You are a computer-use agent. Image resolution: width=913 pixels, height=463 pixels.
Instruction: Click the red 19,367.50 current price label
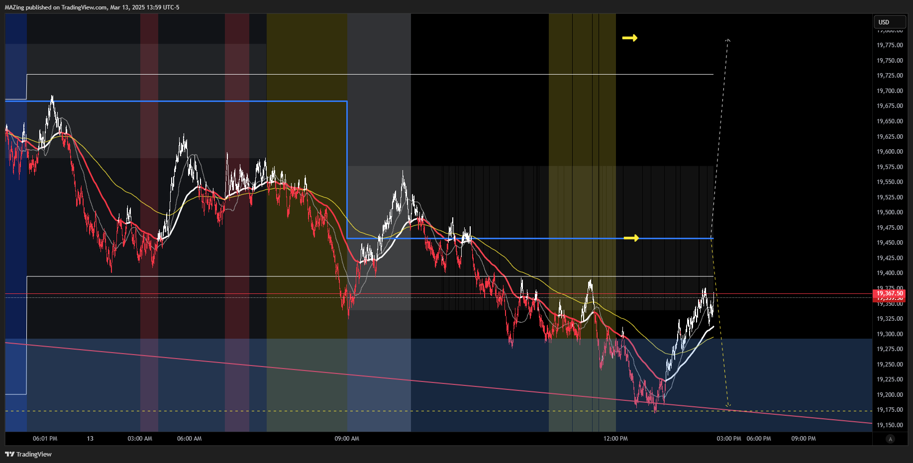pos(889,293)
